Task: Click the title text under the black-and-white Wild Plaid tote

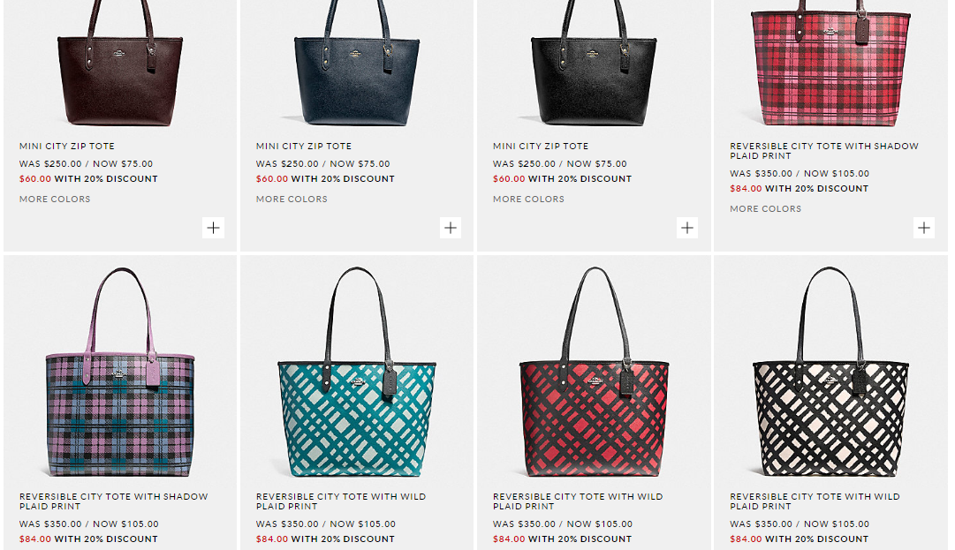Action: [x=815, y=501]
